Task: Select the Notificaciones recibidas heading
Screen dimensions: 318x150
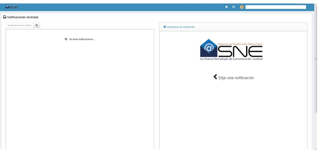Action: (x=23, y=17)
